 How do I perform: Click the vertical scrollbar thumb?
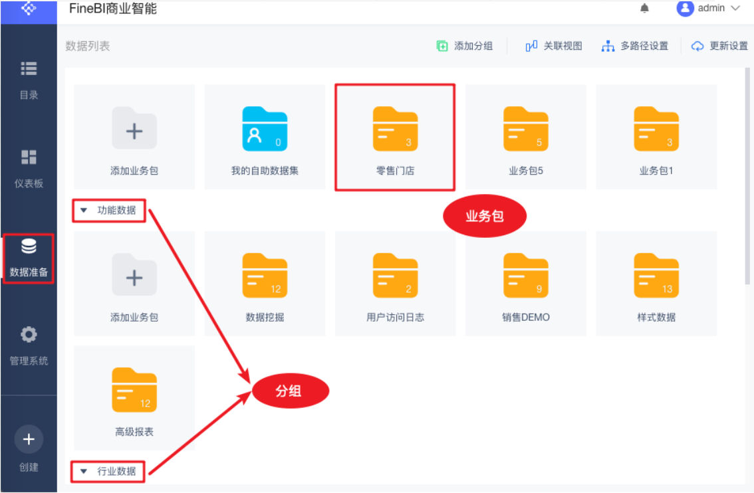(x=747, y=176)
